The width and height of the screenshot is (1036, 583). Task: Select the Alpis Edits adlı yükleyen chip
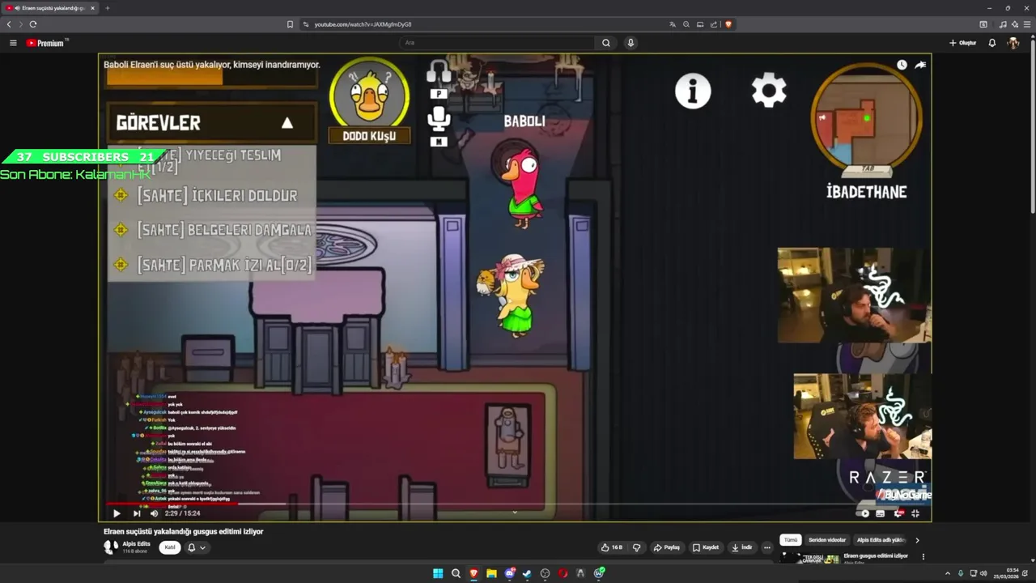(x=881, y=540)
